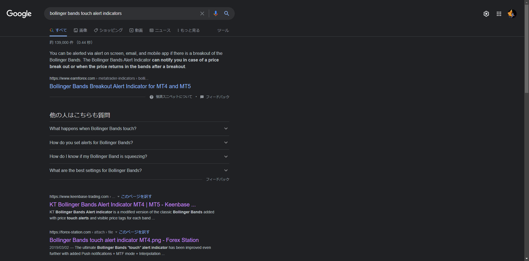Open the account profile avatar
The width and height of the screenshot is (529, 261).
tap(512, 14)
